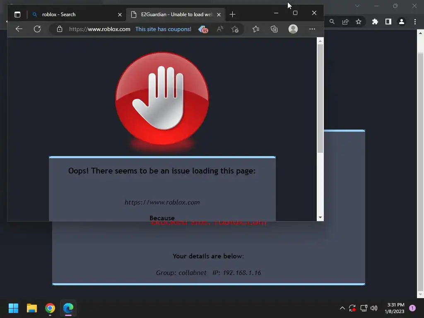Viewport: 424px width, 318px height.
Task: Go back in Edge browser
Action: click(x=19, y=29)
